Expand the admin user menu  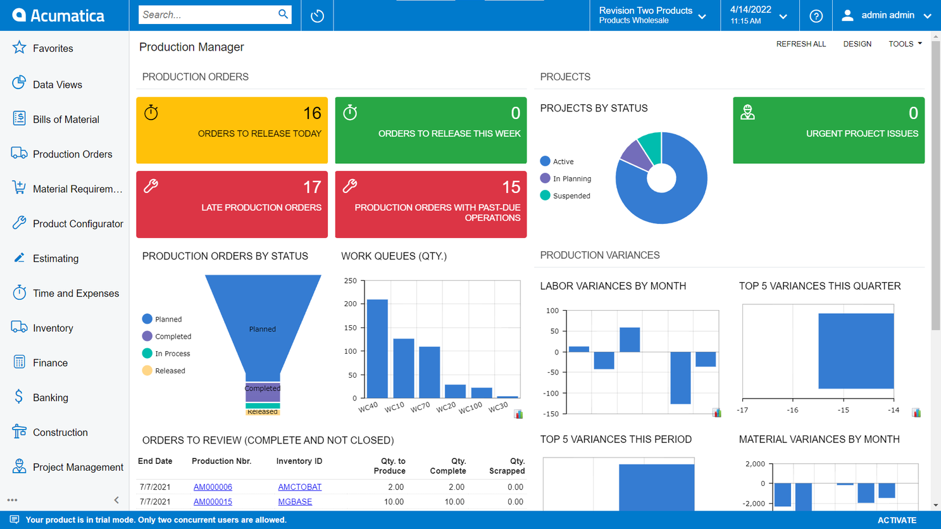(885, 15)
